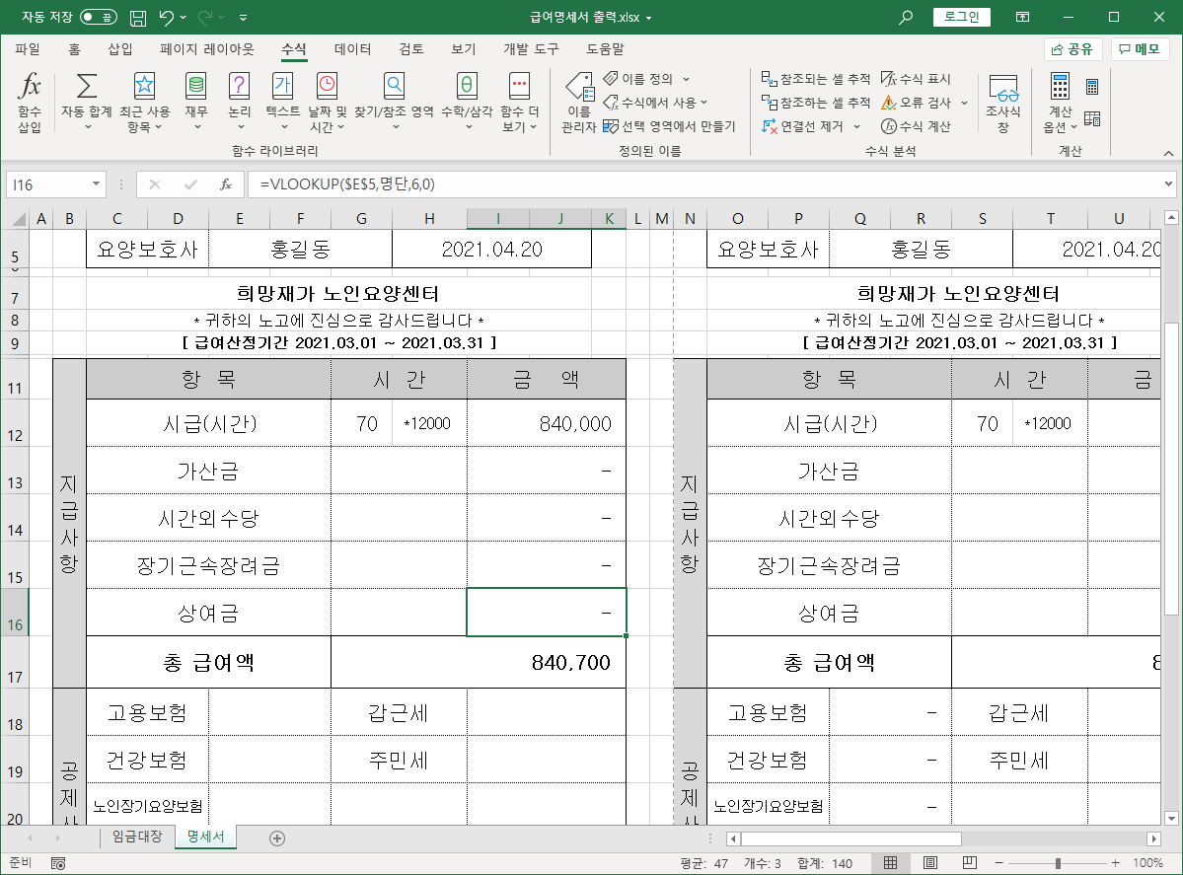This screenshot has height=875, width=1183.
Task: Open the search magnifier in title bar
Action: (x=906, y=17)
